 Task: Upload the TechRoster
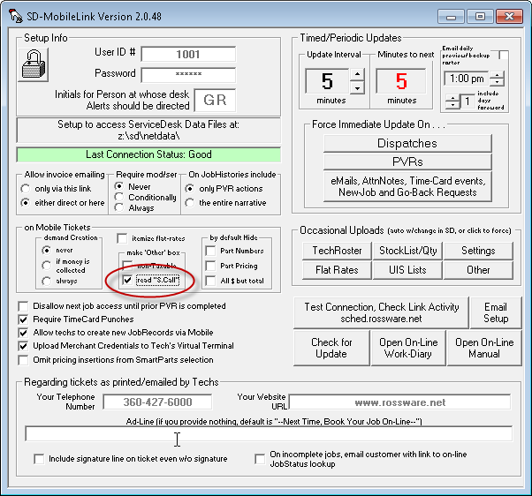pyautogui.click(x=337, y=250)
